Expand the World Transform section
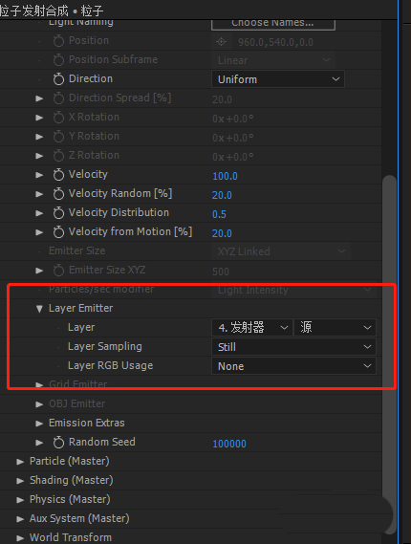 (20, 537)
